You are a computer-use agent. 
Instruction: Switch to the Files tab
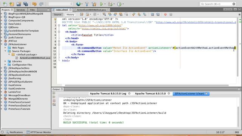tap(33, 10)
